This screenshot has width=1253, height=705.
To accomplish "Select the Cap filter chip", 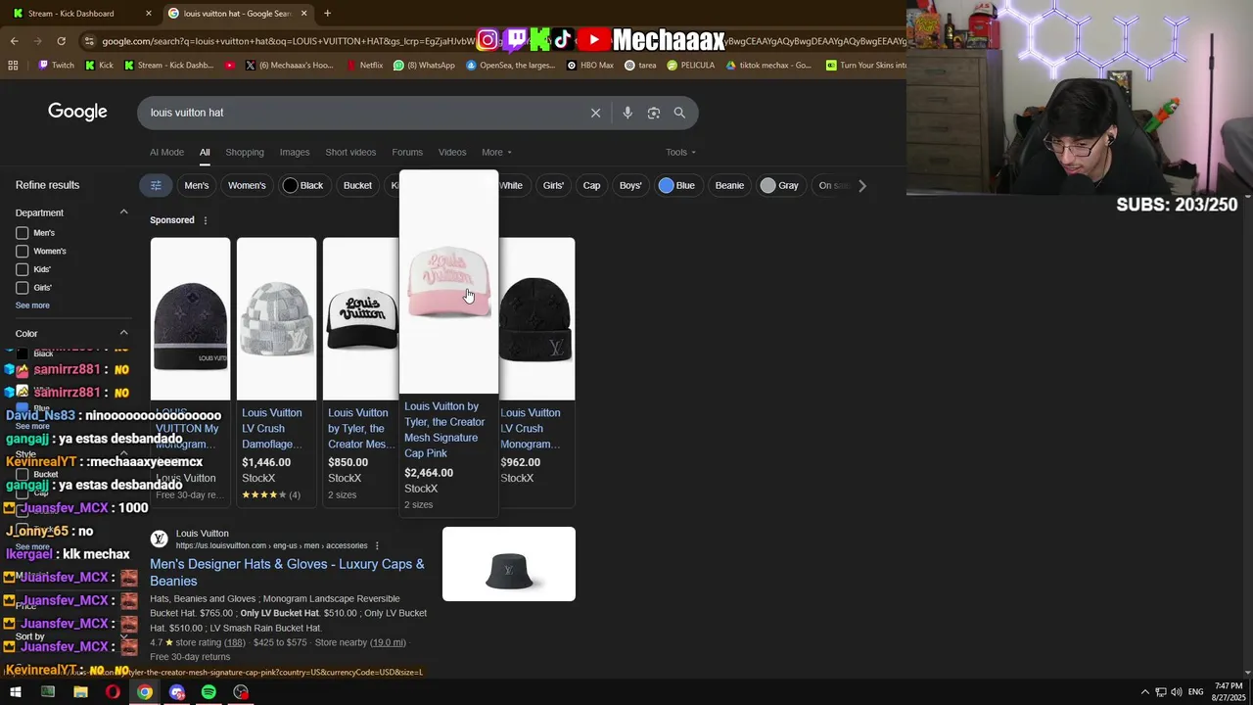I will coord(591,185).
